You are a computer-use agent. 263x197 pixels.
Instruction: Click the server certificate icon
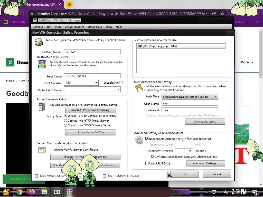click(42, 150)
